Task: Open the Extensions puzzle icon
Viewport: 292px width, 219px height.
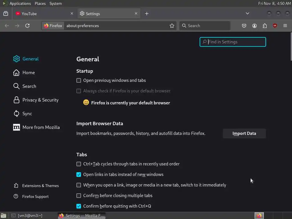Action: 265,26
